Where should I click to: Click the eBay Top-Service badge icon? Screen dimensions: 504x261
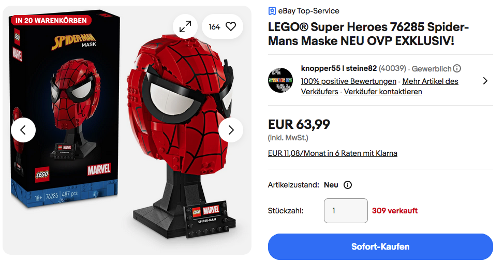point(272,11)
